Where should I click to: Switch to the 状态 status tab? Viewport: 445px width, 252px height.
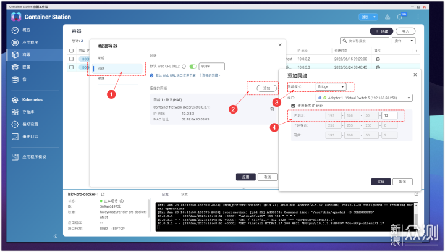184,195
